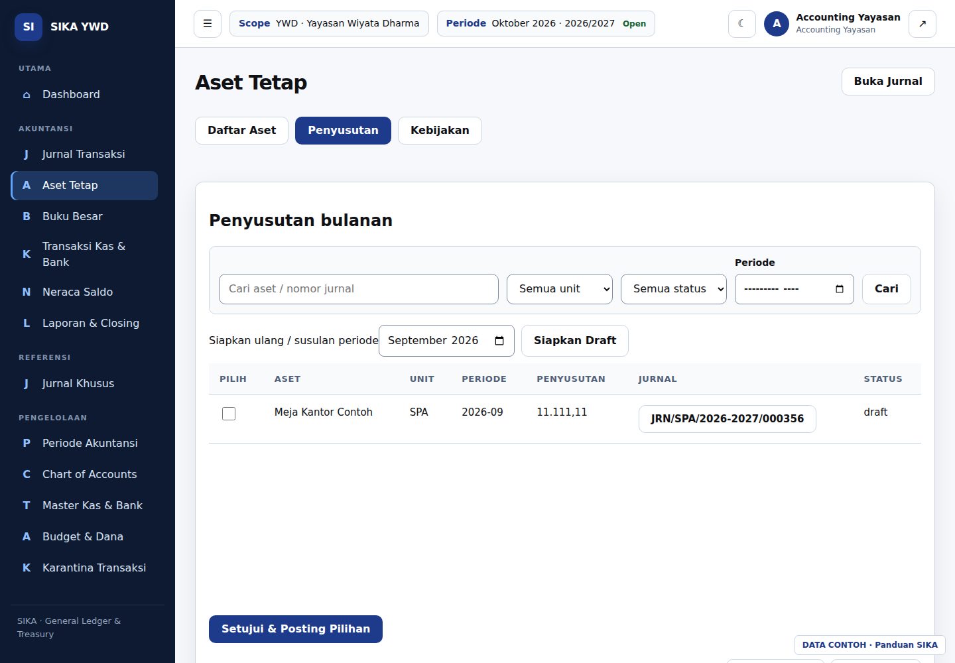This screenshot has width=955, height=663.
Task: Open Dashboard from the sidebar
Action: pos(84,94)
